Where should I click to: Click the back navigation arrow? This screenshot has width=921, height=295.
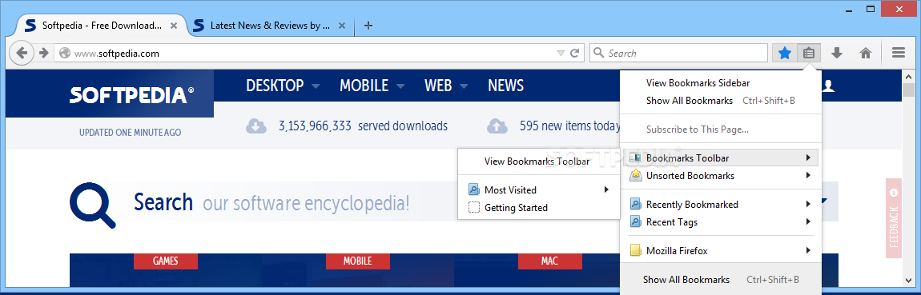click(x=22, y=53)
